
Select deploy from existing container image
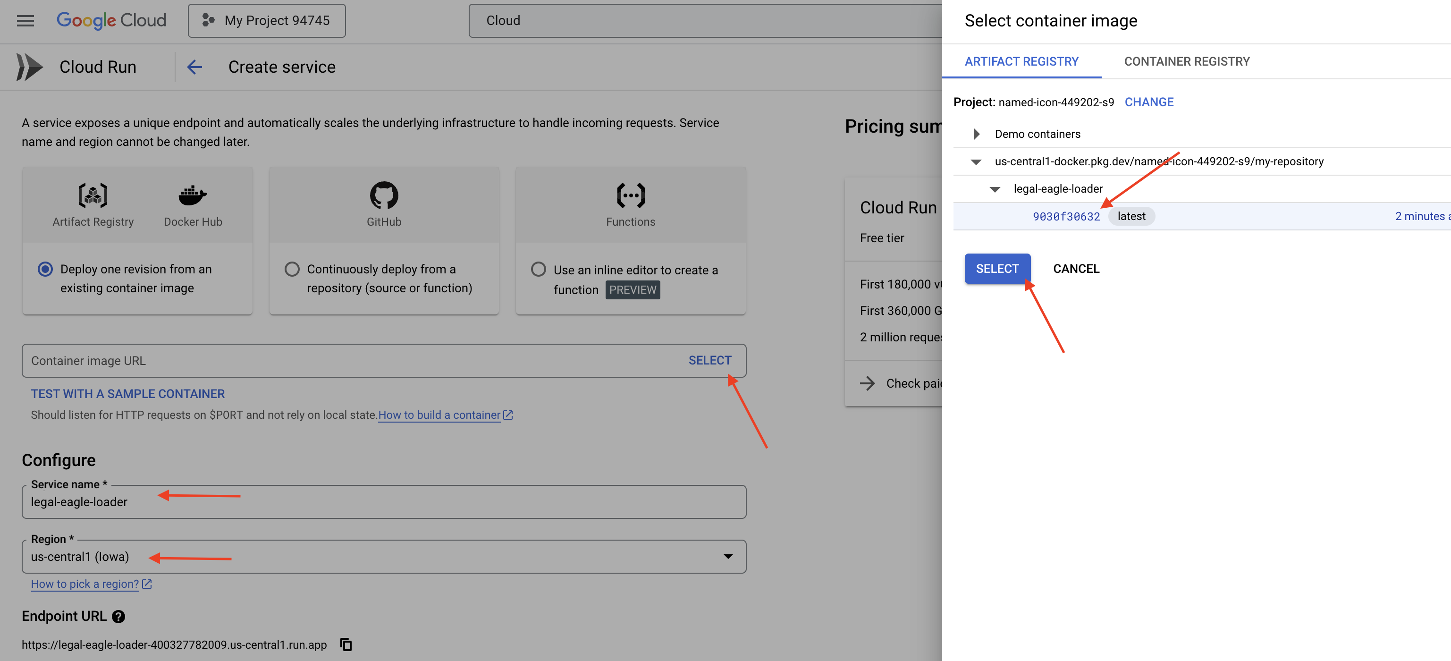coord(46,270)
